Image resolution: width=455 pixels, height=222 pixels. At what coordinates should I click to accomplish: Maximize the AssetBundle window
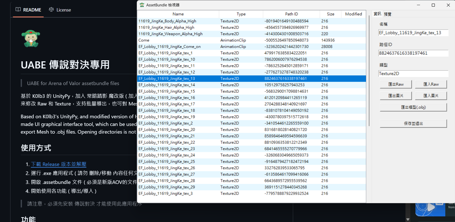tap(433, 5)
